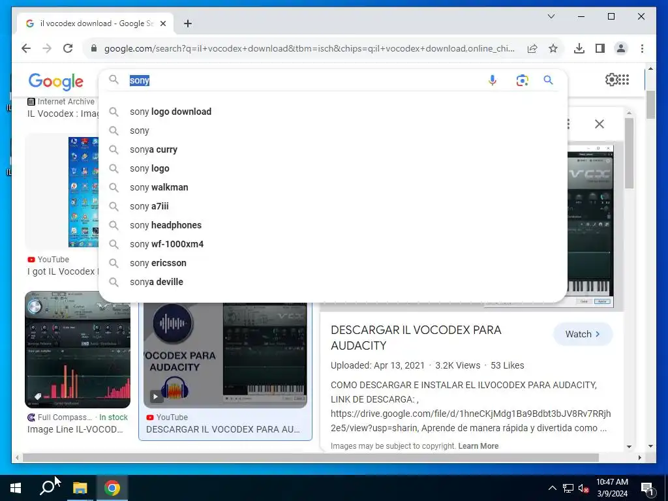Open the tab search chevron in the title bar
This screenshot has width=668, height=501.
tap(551, 16)
